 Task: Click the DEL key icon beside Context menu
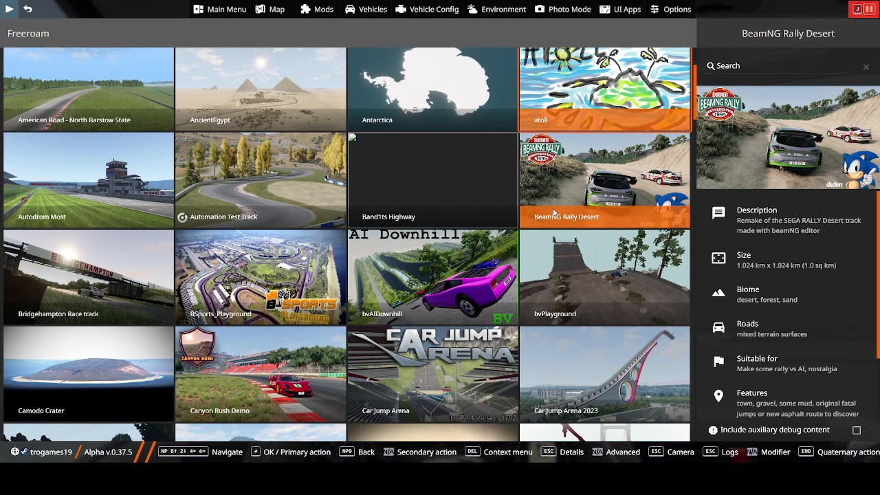tap(472, 452)
